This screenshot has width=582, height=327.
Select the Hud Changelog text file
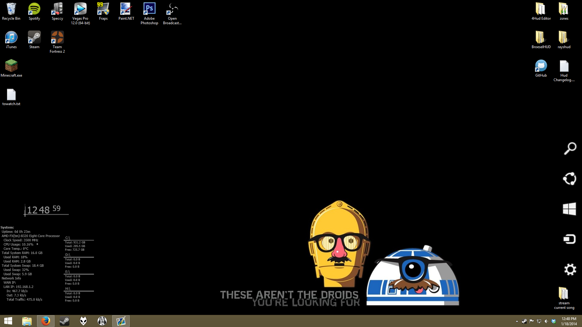tap(564, 71)
